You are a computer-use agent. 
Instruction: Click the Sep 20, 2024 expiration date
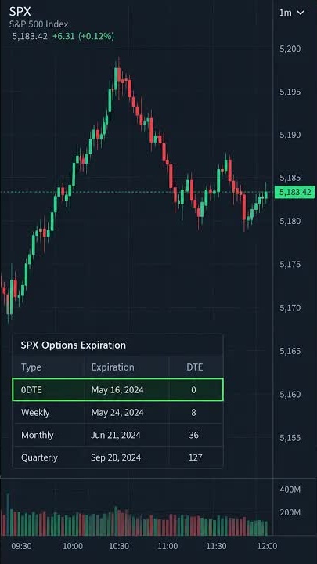point(116,457)
